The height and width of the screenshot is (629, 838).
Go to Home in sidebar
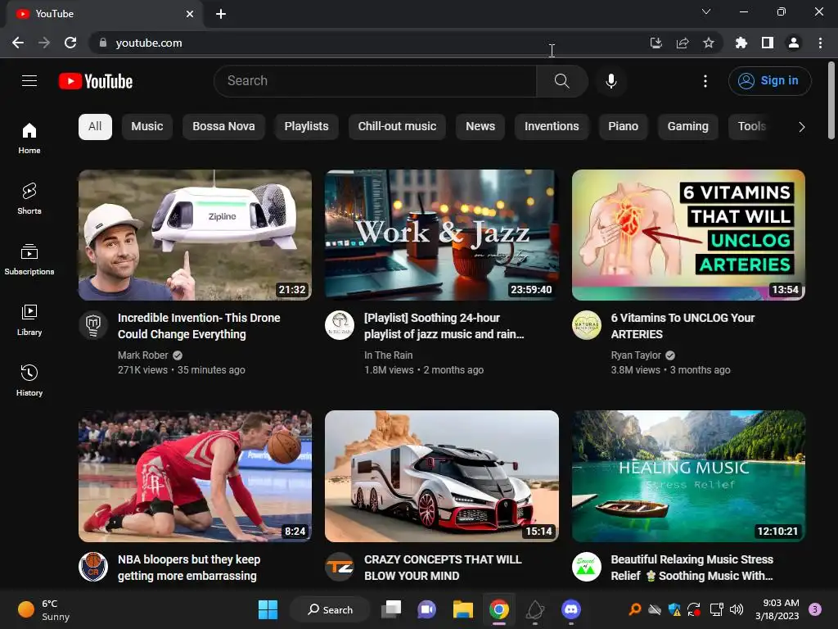(29, 138)
